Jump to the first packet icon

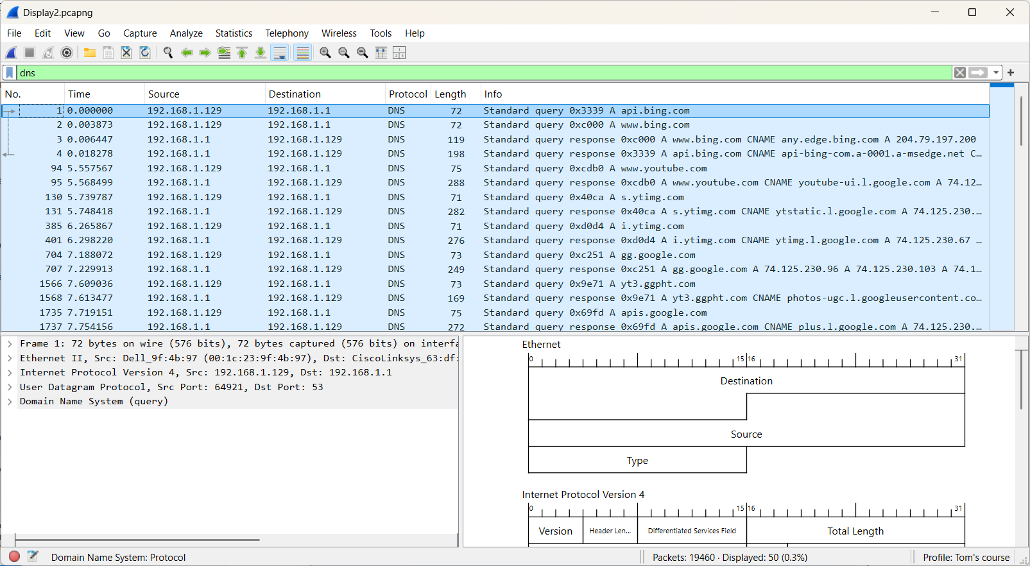tap(242, 53)
